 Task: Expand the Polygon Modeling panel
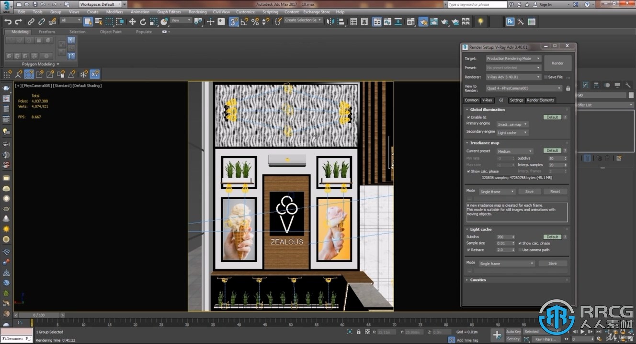coord(41,64)
